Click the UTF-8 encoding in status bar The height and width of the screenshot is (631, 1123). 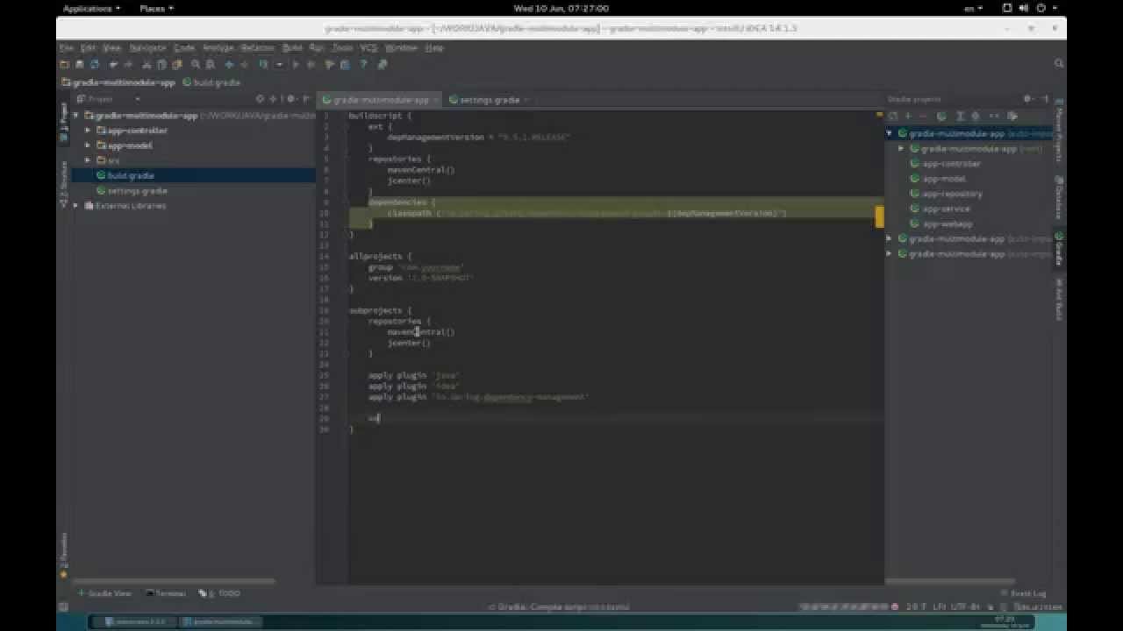(963, 606)
